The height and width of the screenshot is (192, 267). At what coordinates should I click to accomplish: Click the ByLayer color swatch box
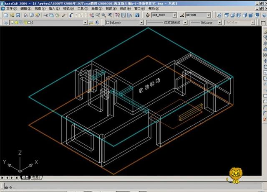coord(108,23)
